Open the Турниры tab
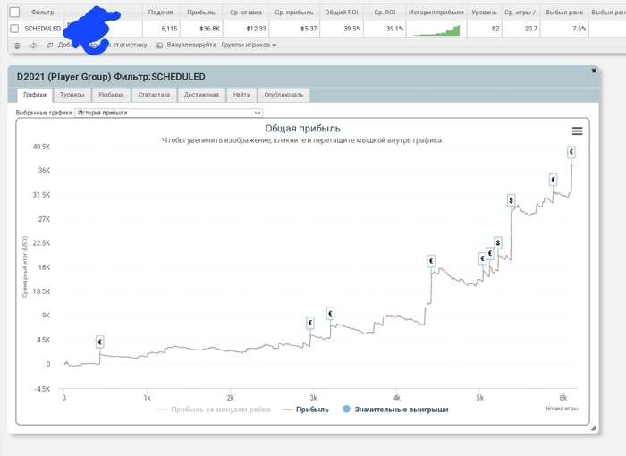The width and height of the screenshot is (626, 456). point(72,95)
